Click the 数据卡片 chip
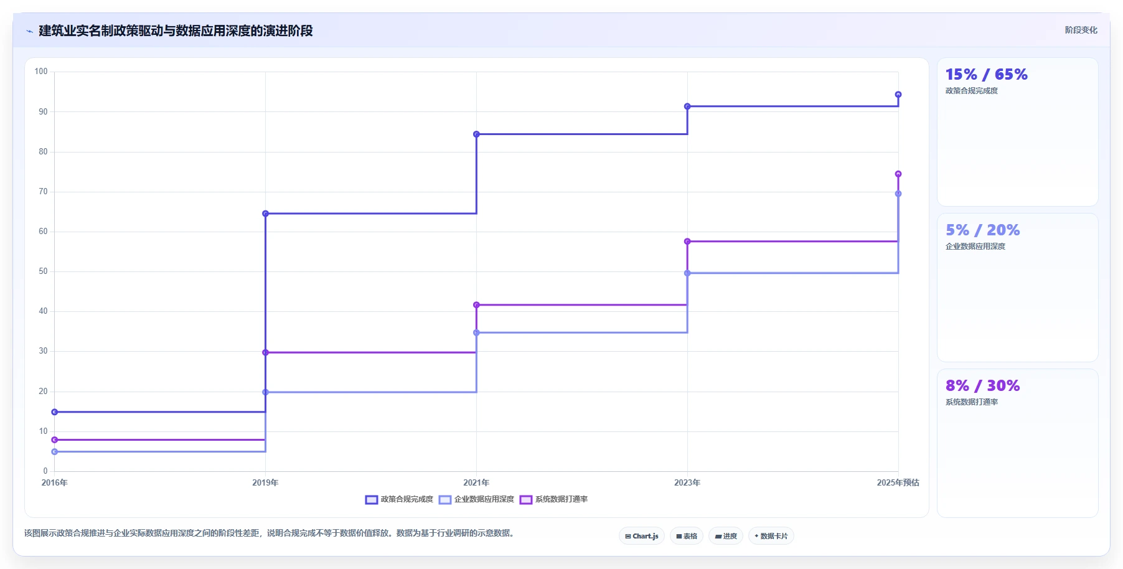1123x569 pixels. (x=771, y=536)
